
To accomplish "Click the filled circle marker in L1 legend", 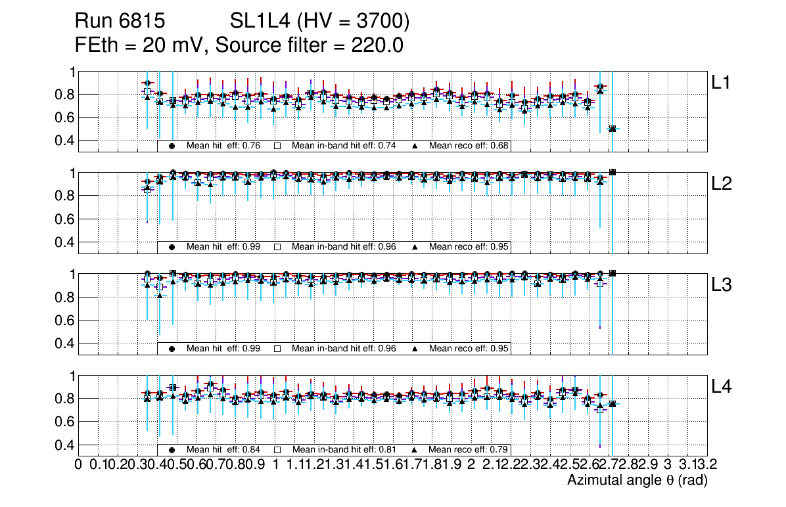I will point(172,146).
